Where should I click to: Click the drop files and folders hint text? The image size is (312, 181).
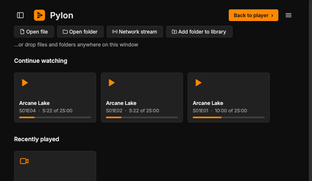click(x=76, y=44)
